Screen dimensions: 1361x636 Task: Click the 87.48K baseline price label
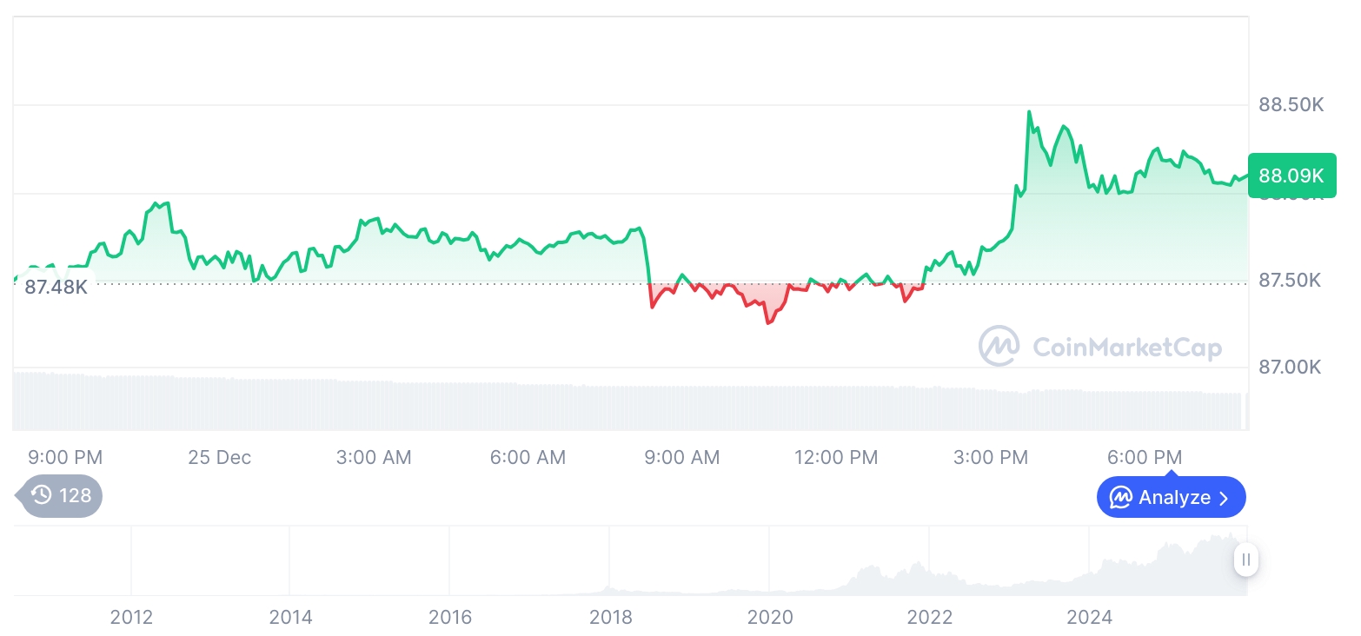(x=56, y=287)
